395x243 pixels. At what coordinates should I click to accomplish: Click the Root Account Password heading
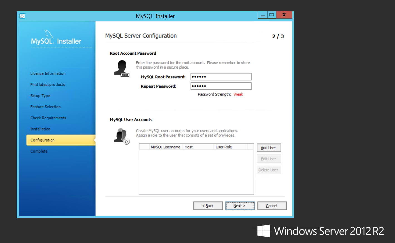click(133, 53)
